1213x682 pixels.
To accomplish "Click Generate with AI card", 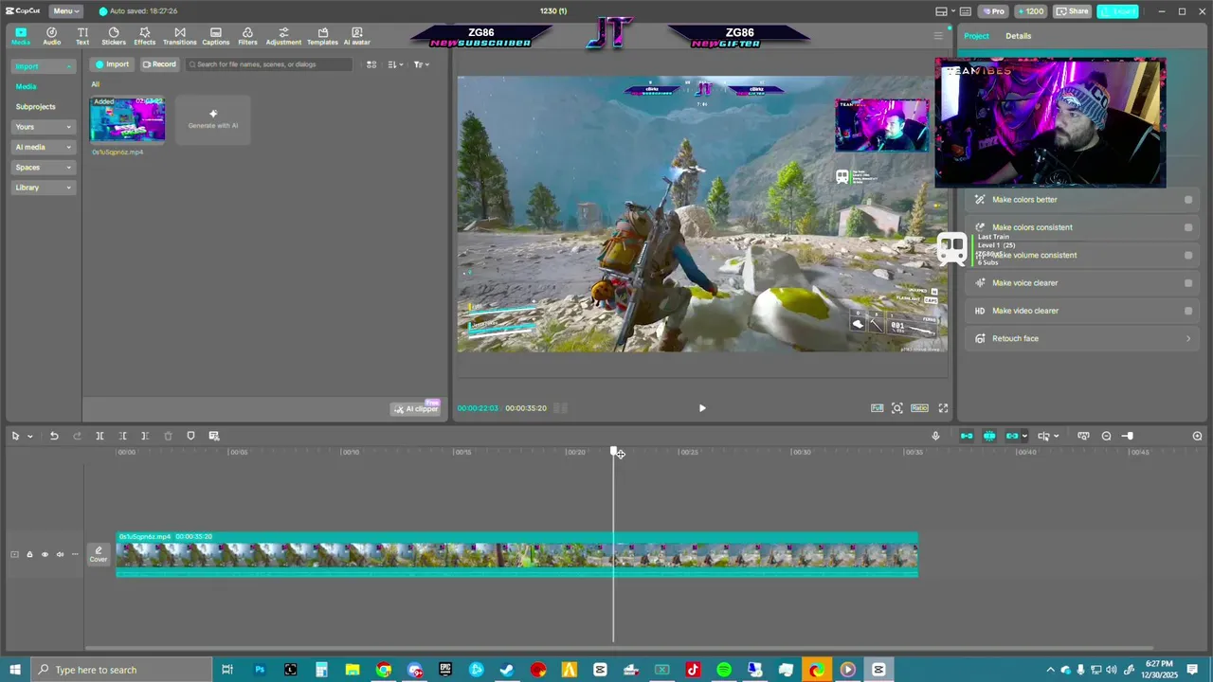I will pyautogui.click(x=213, y=119).
